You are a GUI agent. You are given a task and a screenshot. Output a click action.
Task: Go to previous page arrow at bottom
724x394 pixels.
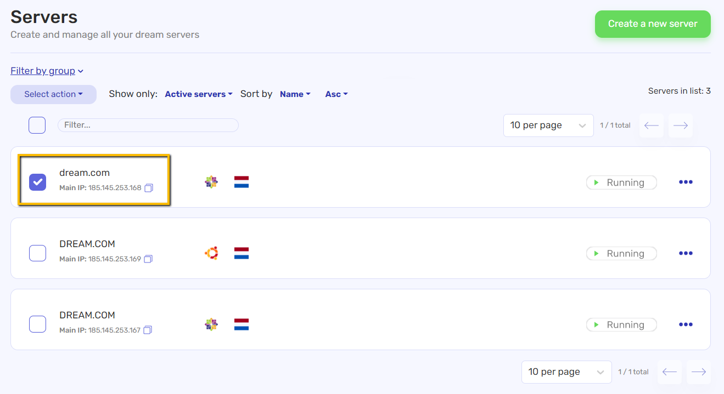670,372
